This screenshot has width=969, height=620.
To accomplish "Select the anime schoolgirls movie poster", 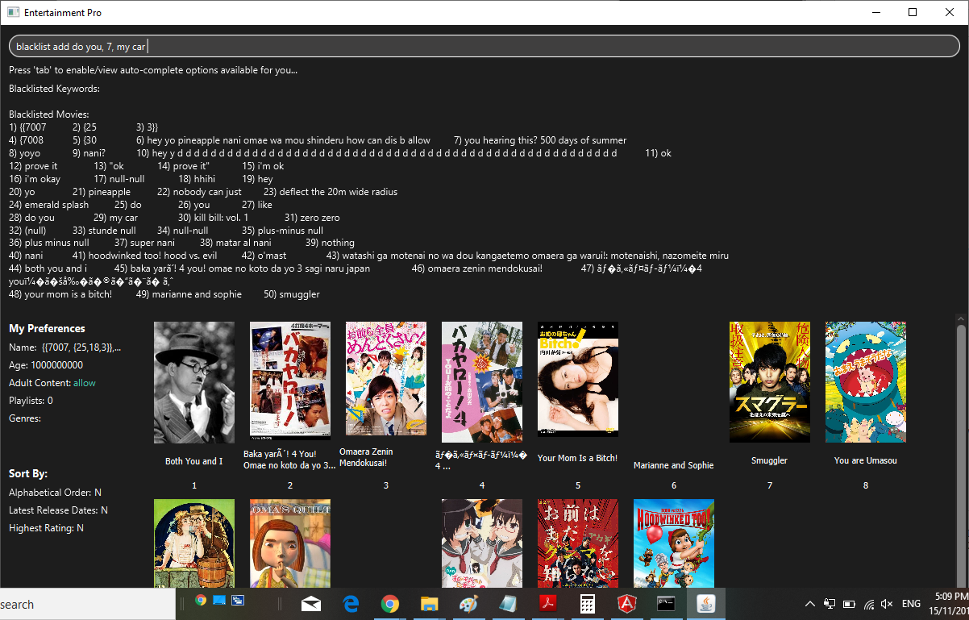I will coord(482,543).
